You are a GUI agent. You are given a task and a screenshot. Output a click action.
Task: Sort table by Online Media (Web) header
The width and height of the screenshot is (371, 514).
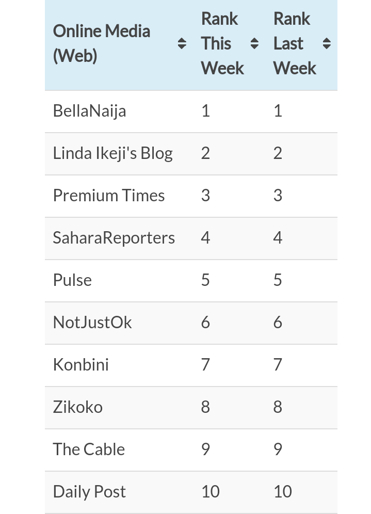click(x=102, y=43)
